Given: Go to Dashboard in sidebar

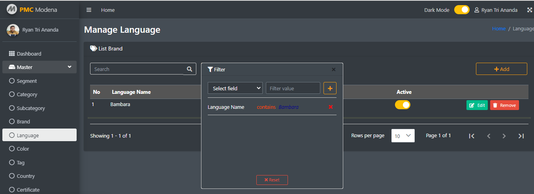Looking at the screenshot, I should 39,54.
